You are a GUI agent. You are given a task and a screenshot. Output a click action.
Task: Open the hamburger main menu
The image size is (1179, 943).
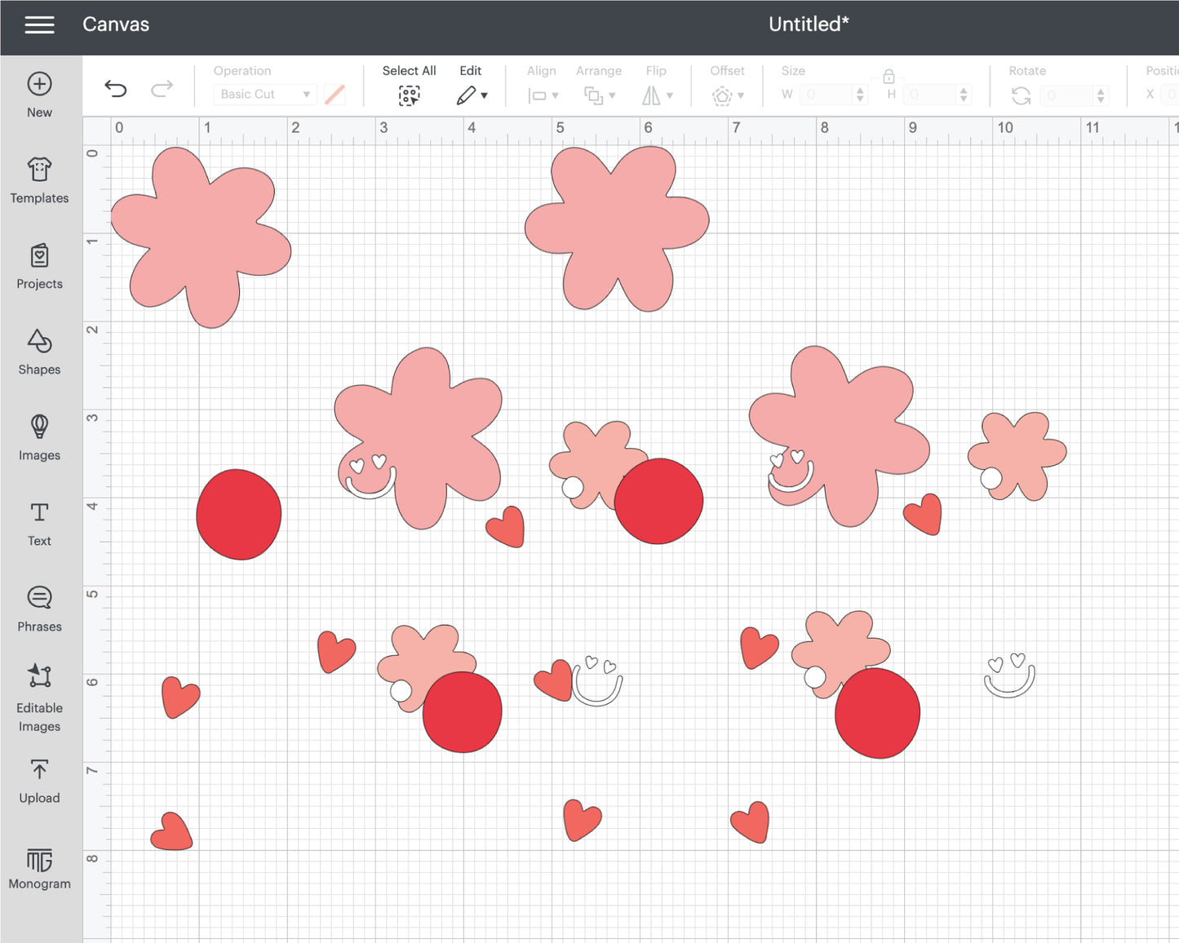coord(39,24)
